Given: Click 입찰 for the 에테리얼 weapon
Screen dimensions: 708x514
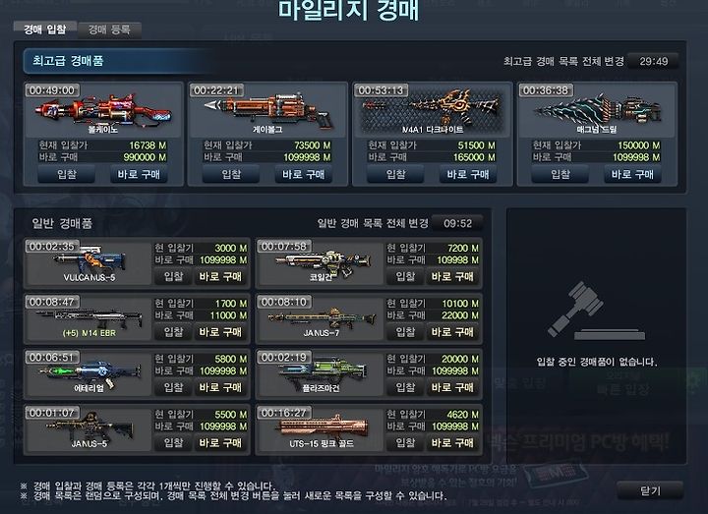Looking at the screenshot, I should tap(173, 387).
